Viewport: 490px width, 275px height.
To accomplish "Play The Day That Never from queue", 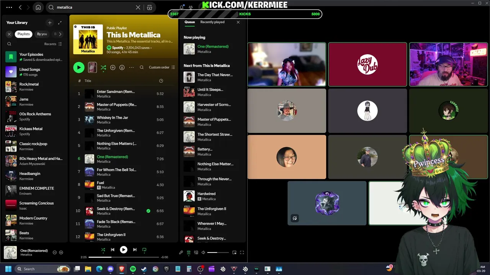I will point(212,78).
